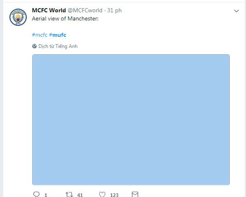This screenshot has height=197, width=246.
Task: Open the #mufc hashtag
Action: pos(57,35)
